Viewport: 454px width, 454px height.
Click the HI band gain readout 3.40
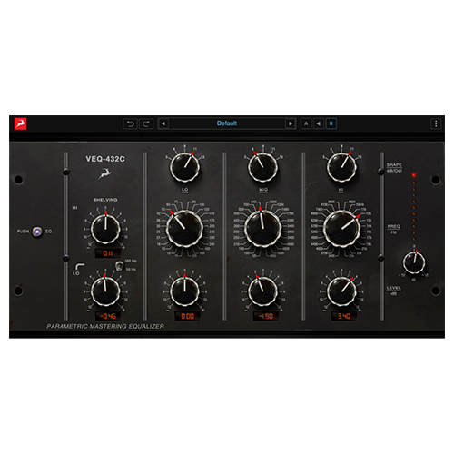tap(344, 316)
